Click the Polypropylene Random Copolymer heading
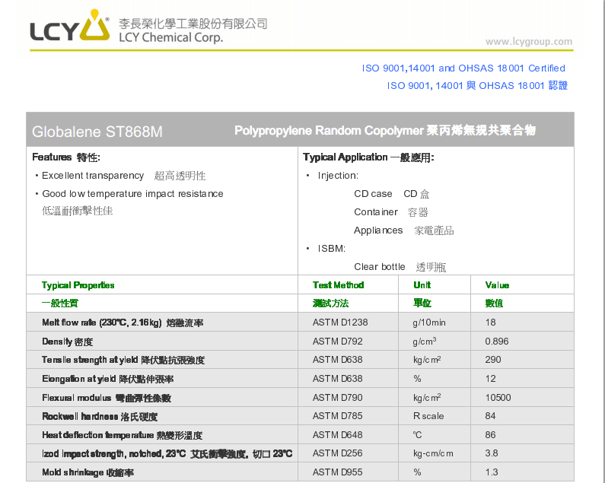The image size is (605, 483). (x=384, y=130)
